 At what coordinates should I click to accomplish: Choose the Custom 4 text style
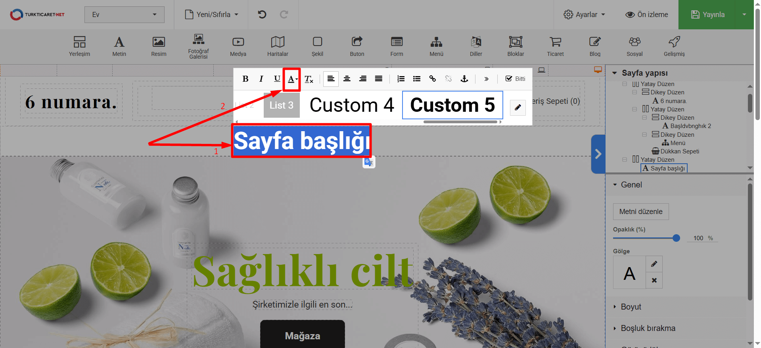[352, 105]
